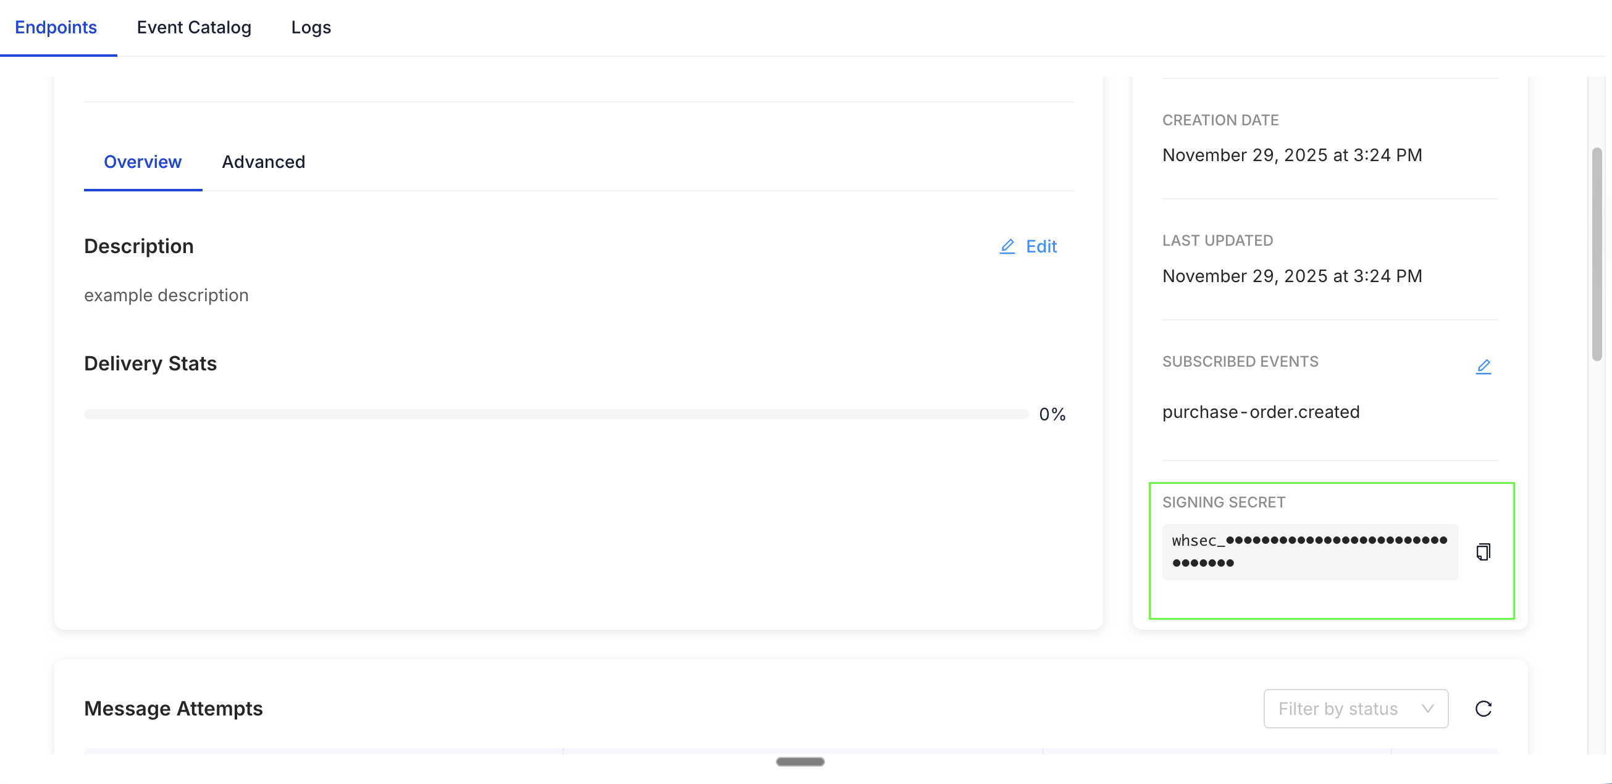
Task: Click the delivery stats progress bar
Action: (x=556, y=414)
